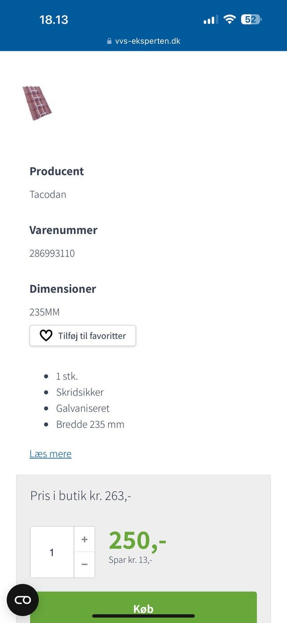Open the black round widget icon

point(23,600)
